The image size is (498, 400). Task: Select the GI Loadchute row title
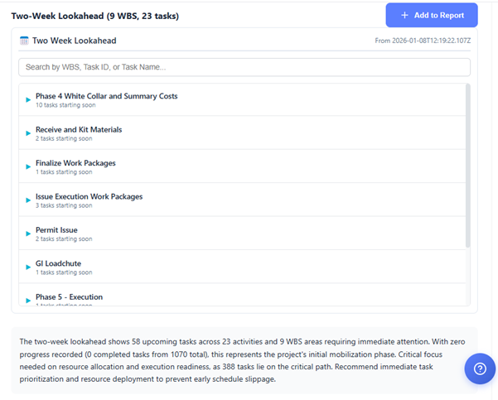tap(58, 263)
